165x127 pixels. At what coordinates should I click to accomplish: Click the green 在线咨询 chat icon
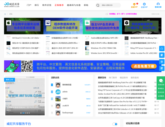(161, 81)
